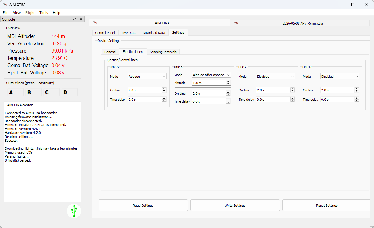Click Line B Altitude stepper arrows
This screenshot has width=374, height=228.
[x=228, y=83]
